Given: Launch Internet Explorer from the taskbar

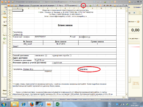Looking at the screenshot, I should (23, 104).
